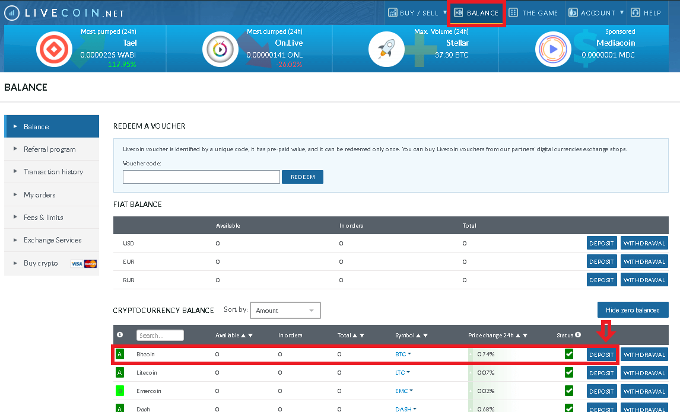Click the info icon beside Status header
Image resolution: width=680 pixels, height=412 pixels.
[x=578, y=335]
